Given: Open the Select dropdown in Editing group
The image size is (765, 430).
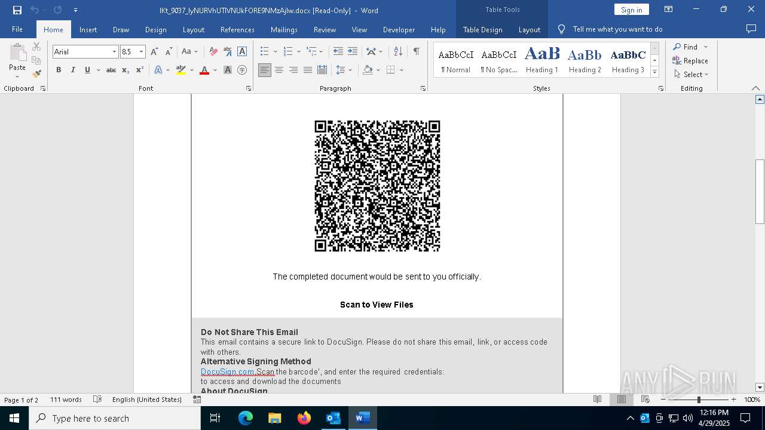Looking at the screenshot, I should [x=691, y=75].
